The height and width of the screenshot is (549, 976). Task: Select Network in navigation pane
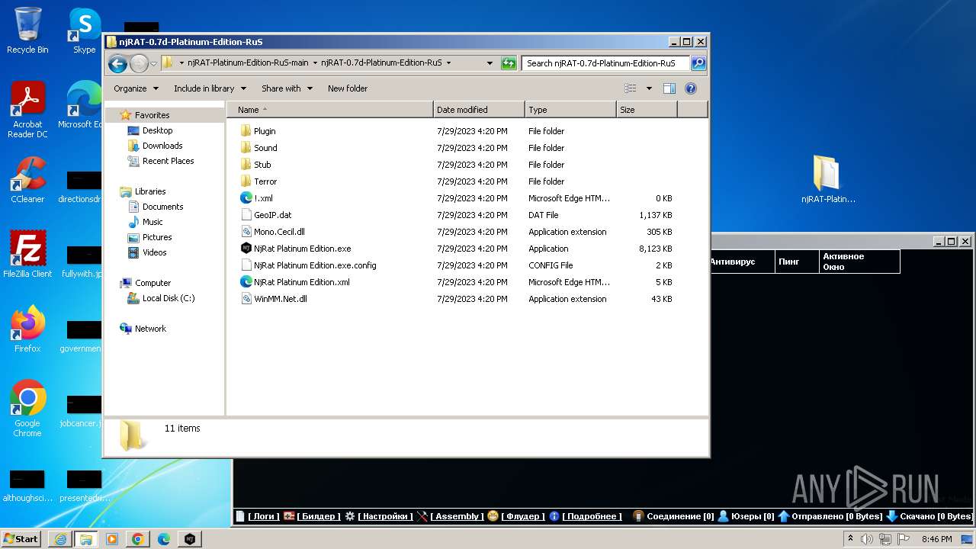[x=150, y=329]
